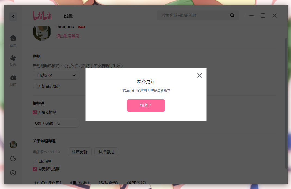Click the msojocs username text
The width and height of the screenshot is (291, 189).
pos(65,27)
